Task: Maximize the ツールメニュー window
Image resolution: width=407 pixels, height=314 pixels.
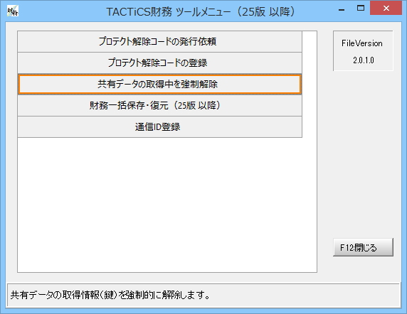Action: click(361, 9)
